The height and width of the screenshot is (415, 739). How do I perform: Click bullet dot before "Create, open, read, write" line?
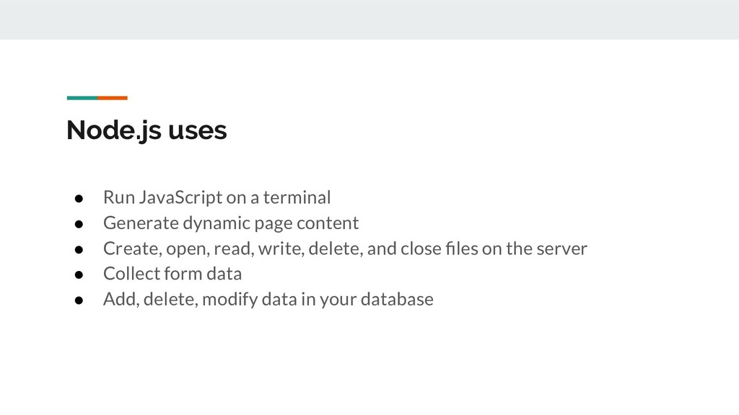coord(79,249)
